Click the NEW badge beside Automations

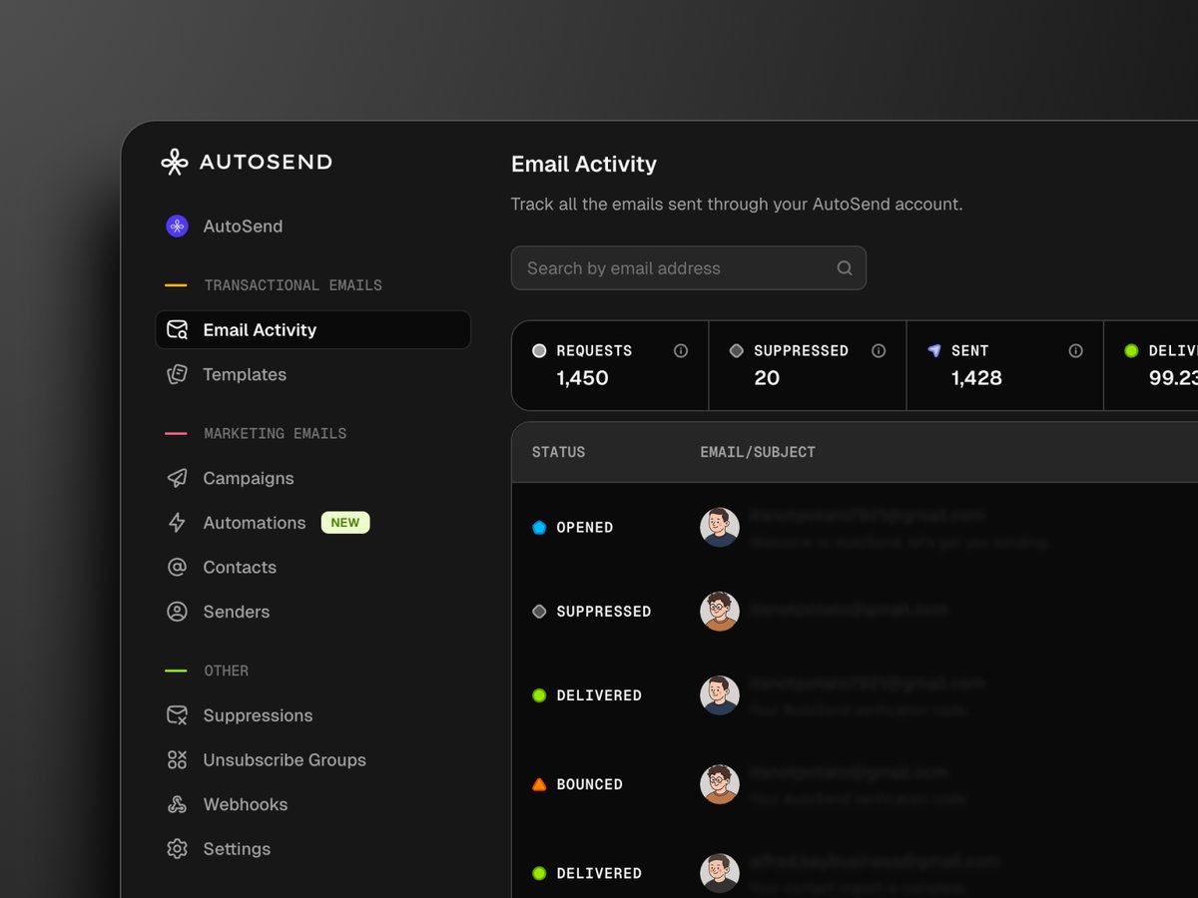[345, 523]
